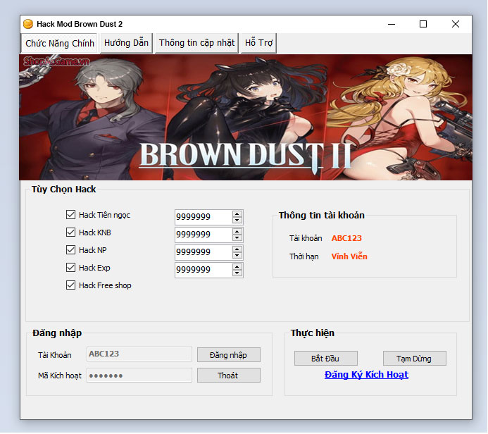Toggle the Hack Free shop checkbox
Screen dimensions: 488x434
(70, 285)
